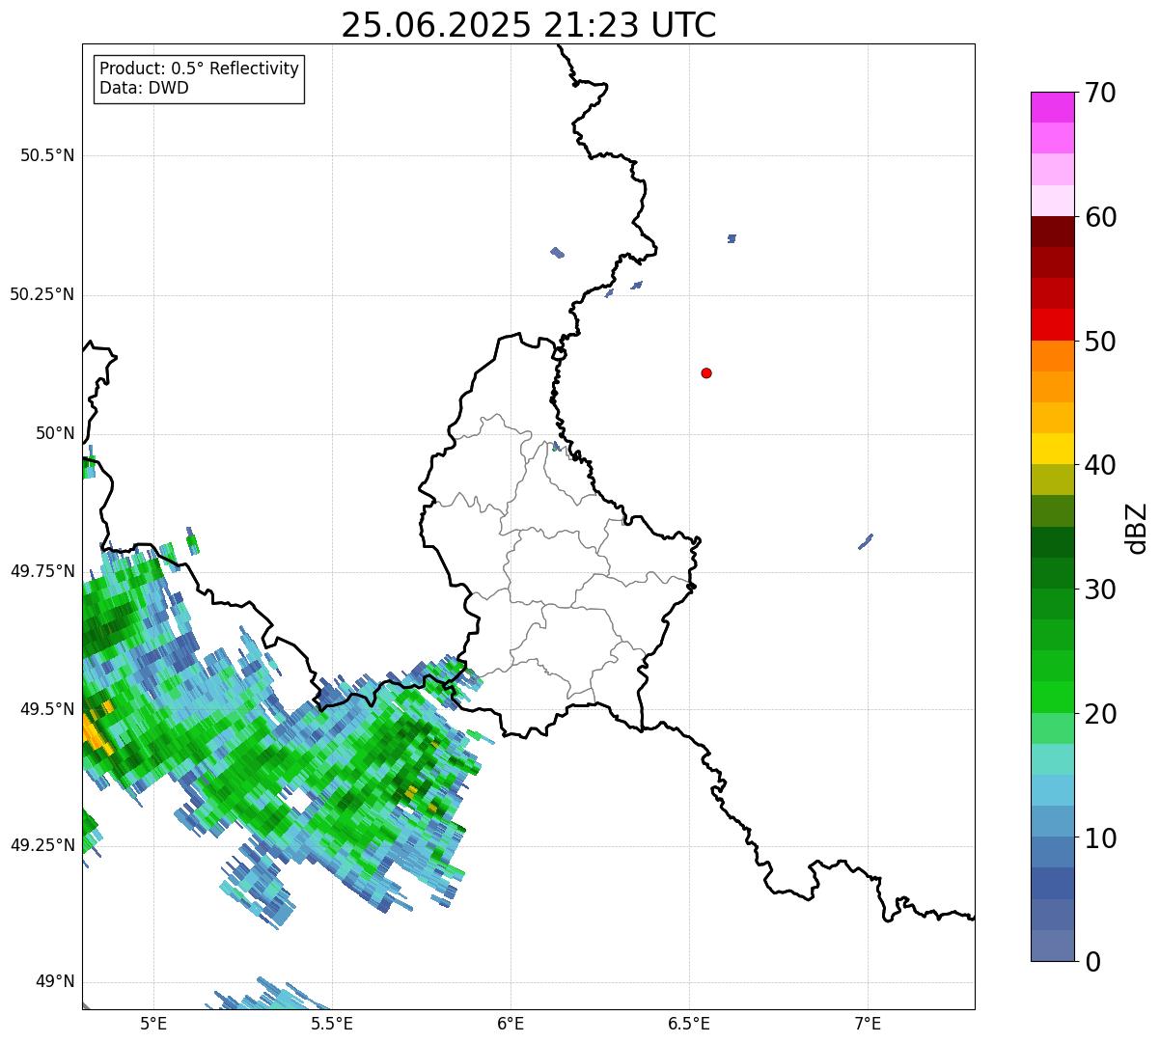Click the yellow high-reflectivity patch at left edge
This screenshot has height=1043, width=1160.
[x=96, y=729]
